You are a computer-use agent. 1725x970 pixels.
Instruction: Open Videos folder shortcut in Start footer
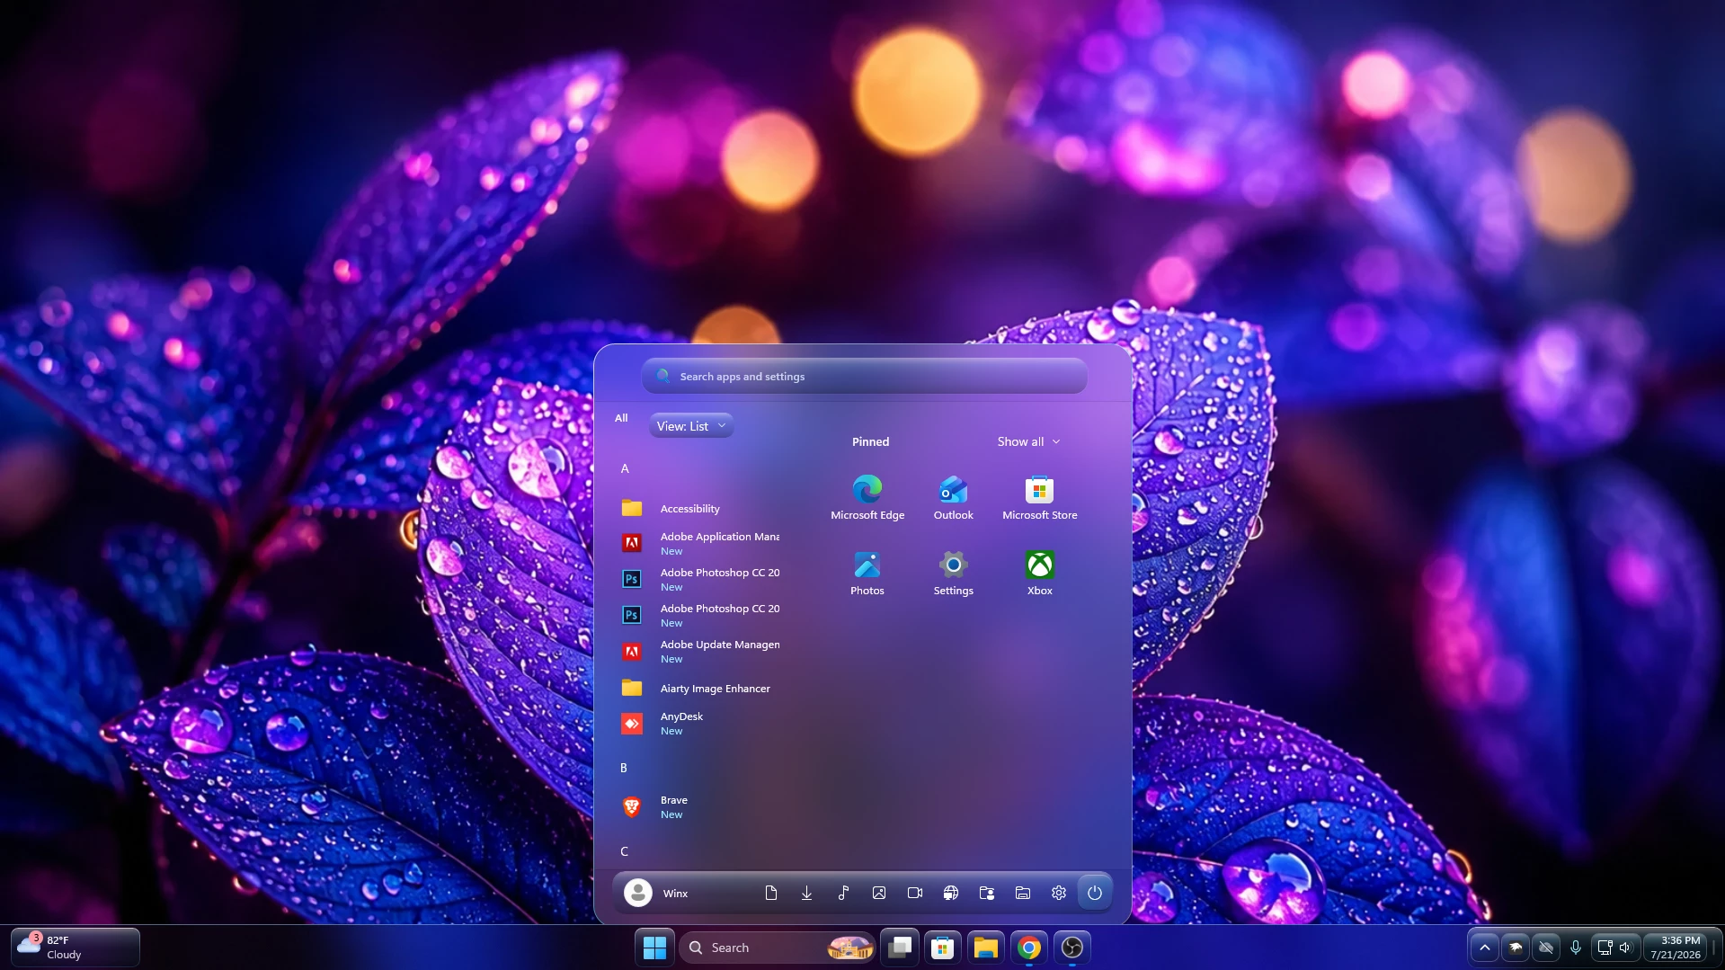[x=914, y=893]
